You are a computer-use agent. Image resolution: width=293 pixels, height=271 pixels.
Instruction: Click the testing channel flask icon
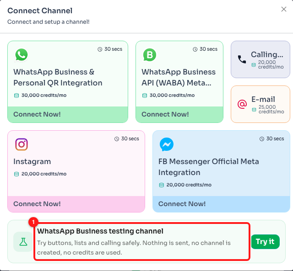click(23, 242)
